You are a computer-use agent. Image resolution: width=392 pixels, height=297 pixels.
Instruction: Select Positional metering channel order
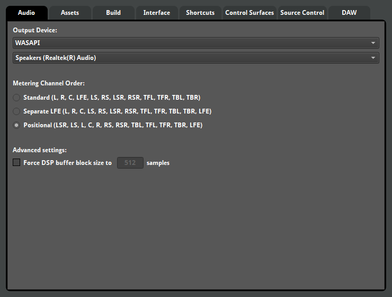pos(17,125)
